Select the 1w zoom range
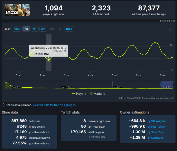The image size is (177, 151). [26, 29]
